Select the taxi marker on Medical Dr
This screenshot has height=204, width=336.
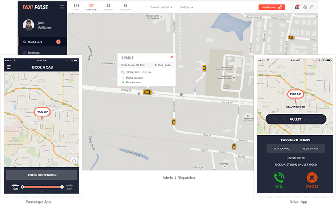pos(204,68)
